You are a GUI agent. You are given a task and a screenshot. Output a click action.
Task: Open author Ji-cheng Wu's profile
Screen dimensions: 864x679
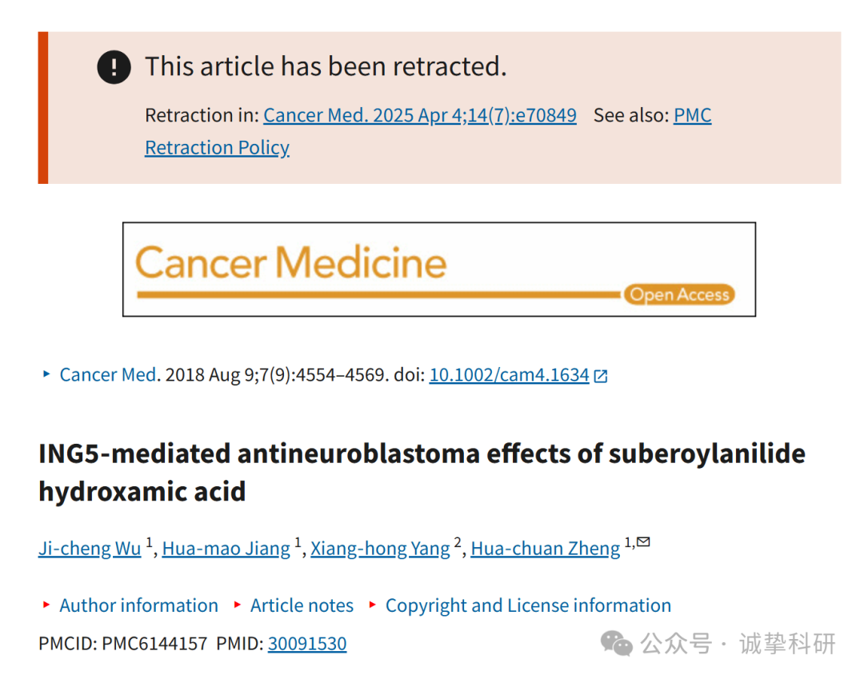click(x=90, y=549)
